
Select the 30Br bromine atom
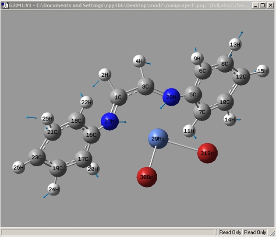[x=147, y=177]
